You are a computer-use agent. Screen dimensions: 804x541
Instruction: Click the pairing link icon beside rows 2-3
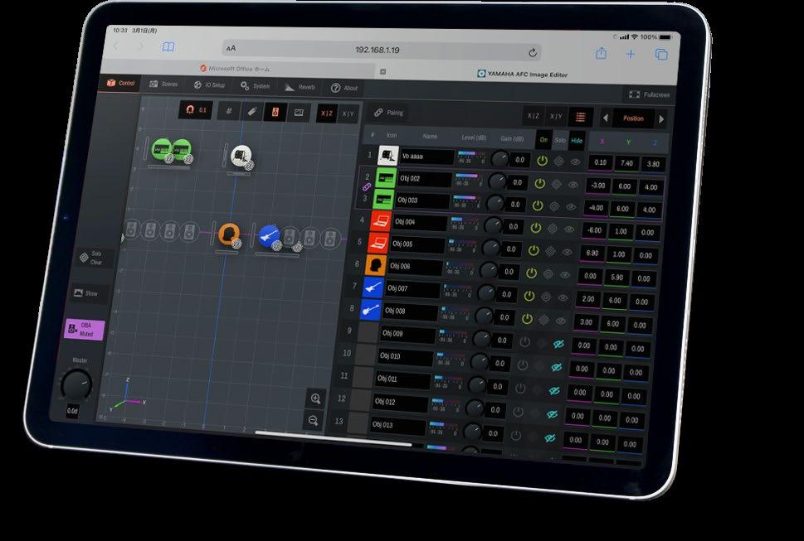[x=367, y=188]
